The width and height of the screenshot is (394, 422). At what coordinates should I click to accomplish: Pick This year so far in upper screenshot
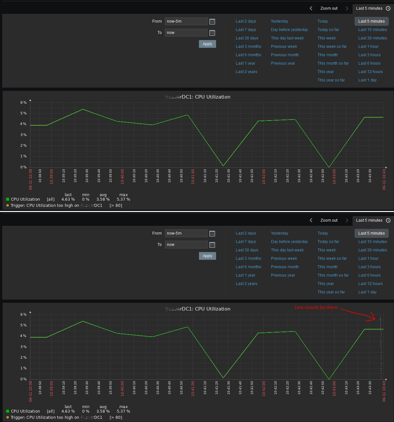[331, 80]
